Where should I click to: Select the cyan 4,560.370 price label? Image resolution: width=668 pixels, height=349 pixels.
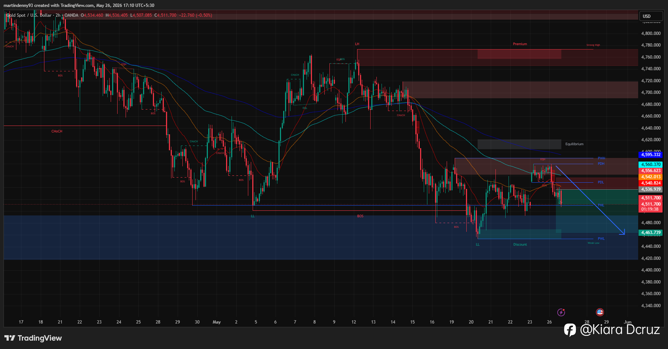pos(651,164)
